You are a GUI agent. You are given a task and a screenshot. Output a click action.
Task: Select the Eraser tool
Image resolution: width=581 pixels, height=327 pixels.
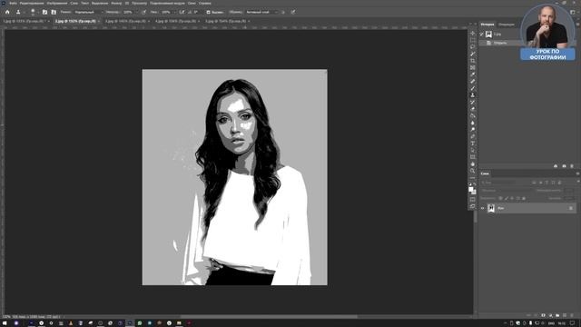(x=472, y=109)
